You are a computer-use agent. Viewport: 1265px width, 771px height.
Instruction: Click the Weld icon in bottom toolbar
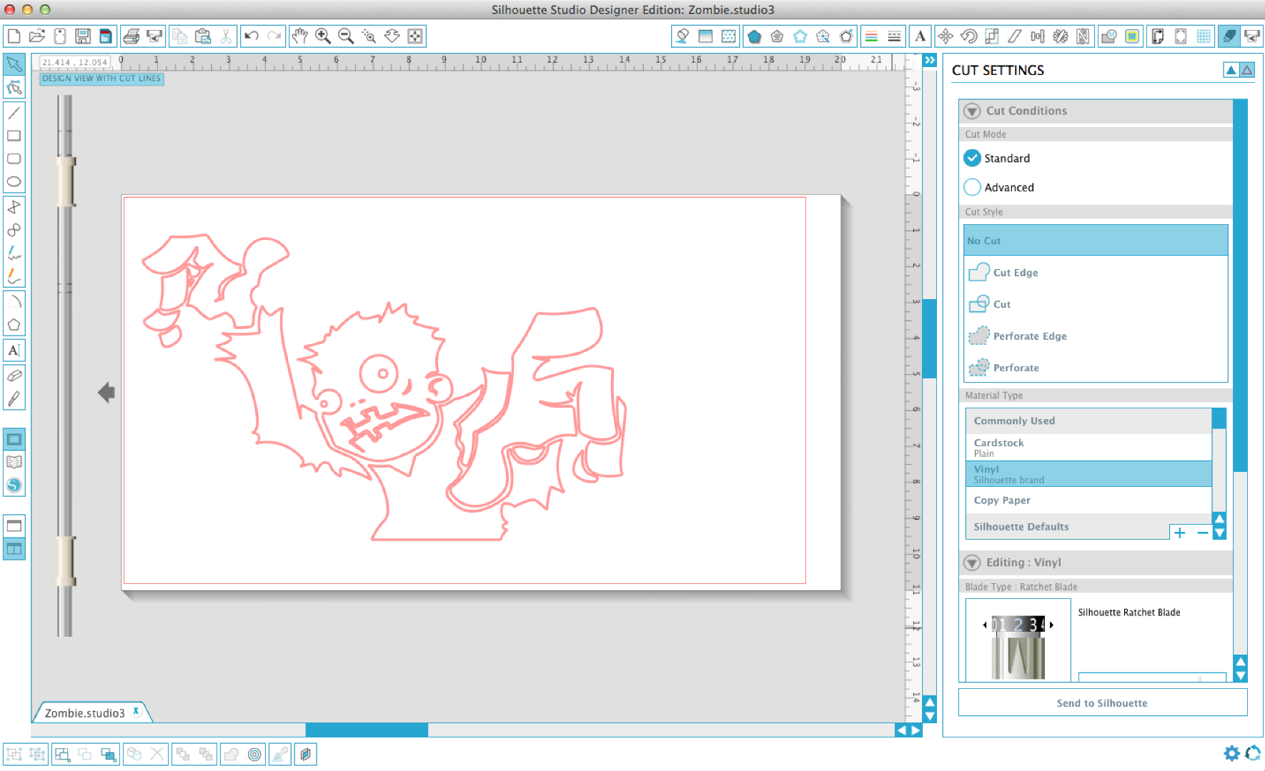[231, 754]
